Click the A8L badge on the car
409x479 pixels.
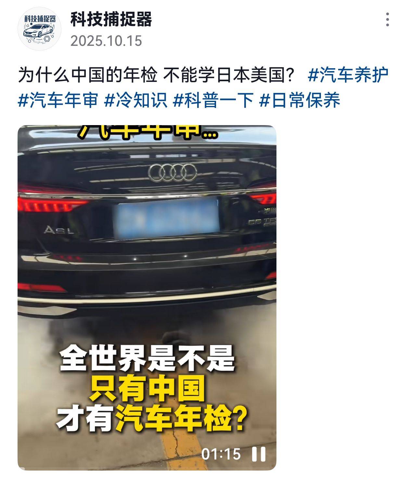point(59,230)
